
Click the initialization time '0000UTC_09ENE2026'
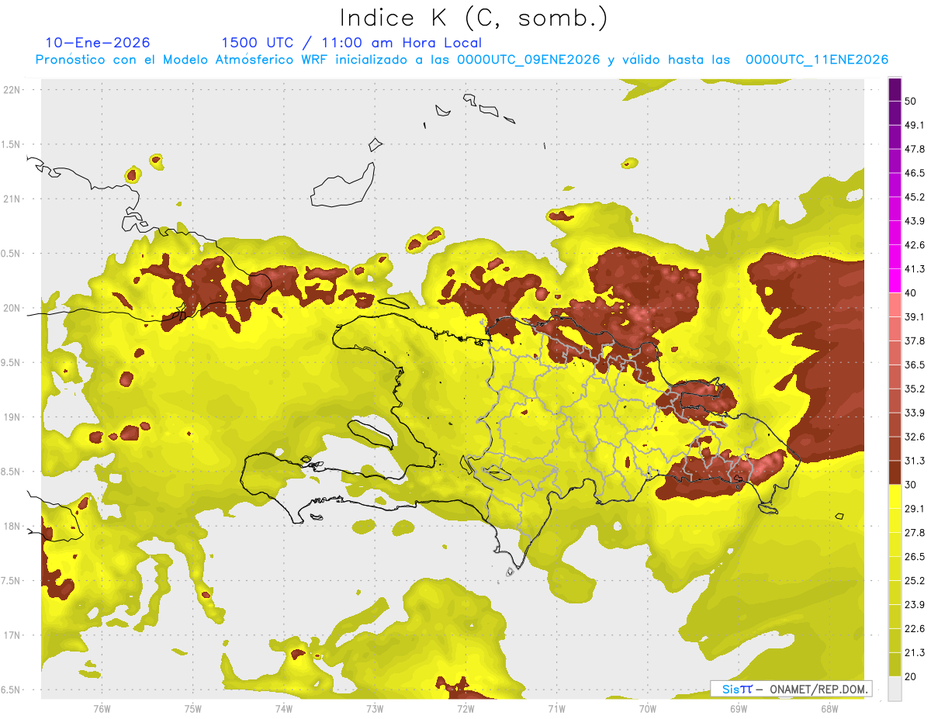[x=528, y=60]
